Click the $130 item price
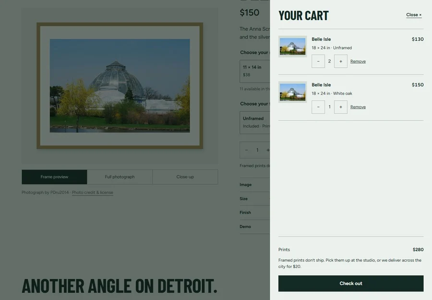The width and height of the screenshot is (432, 300). [418, 39]
